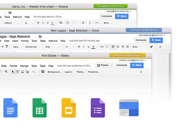
Task: Open the Roboto font dropdown in Sheets
Action: [x=12, y=23]
